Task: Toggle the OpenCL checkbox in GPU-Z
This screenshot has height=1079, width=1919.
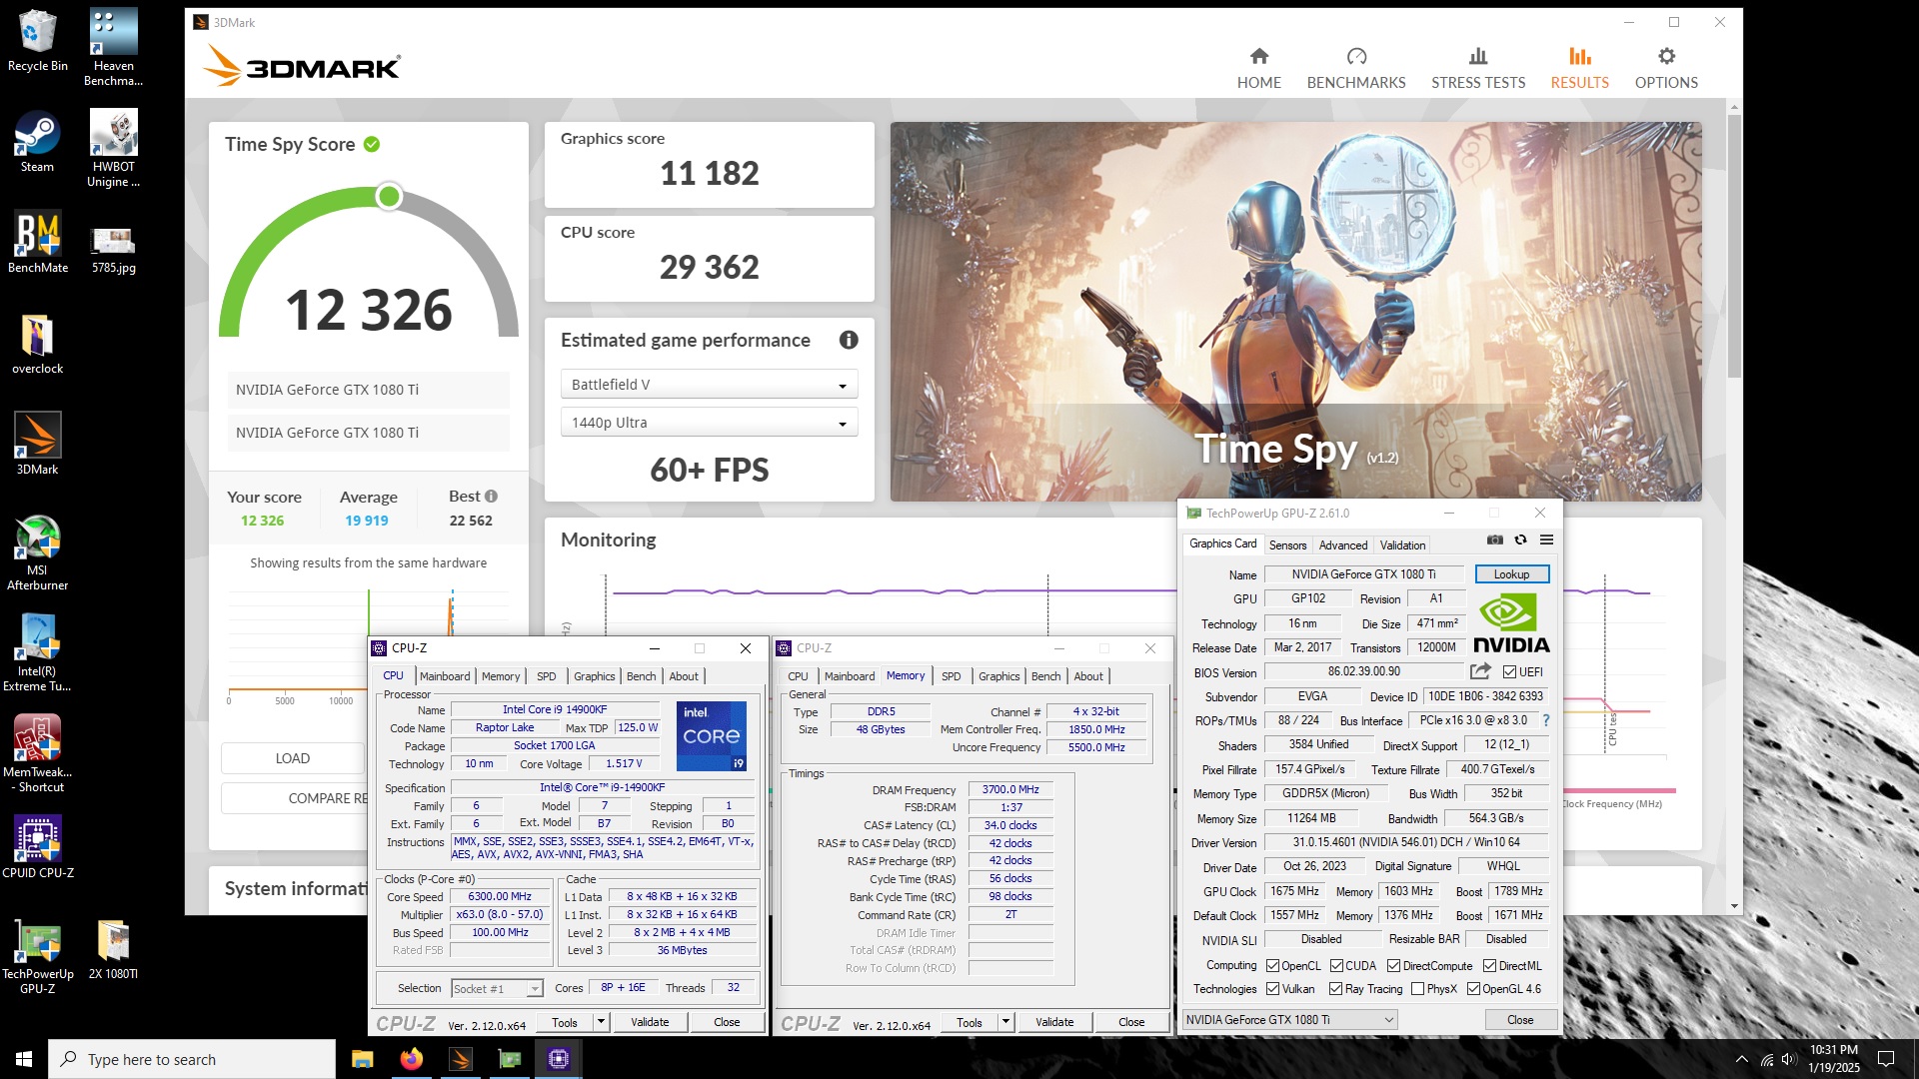Action: [x=1272, y=966]
